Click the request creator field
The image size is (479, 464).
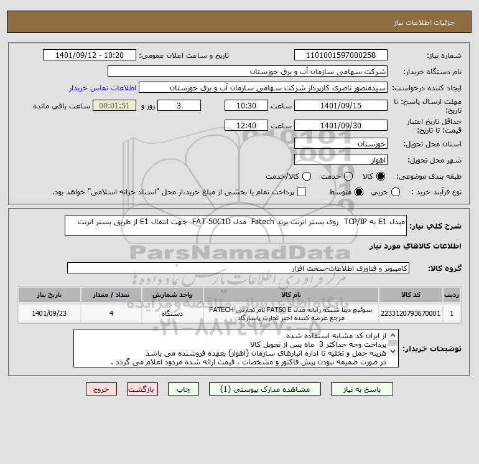pyautogui.click(x=263, y=88)
